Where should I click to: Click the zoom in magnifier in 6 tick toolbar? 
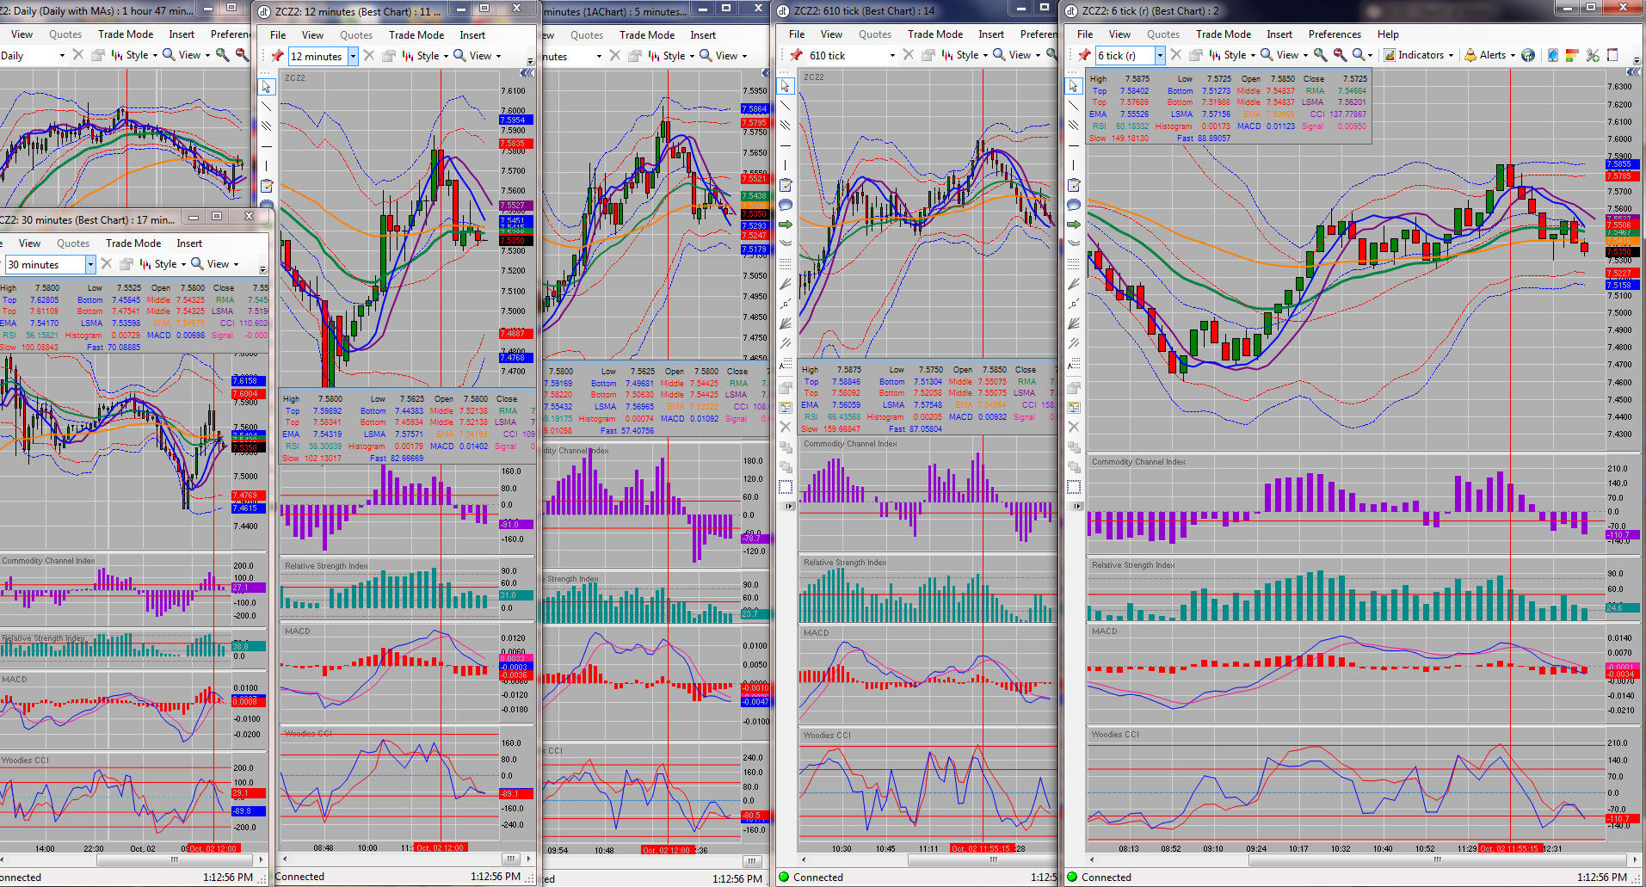coord(1320,55)
